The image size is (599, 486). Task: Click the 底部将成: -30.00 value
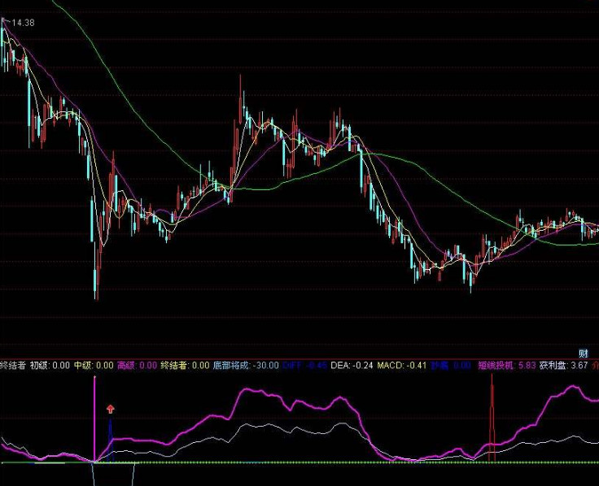(x=246, y=366)
